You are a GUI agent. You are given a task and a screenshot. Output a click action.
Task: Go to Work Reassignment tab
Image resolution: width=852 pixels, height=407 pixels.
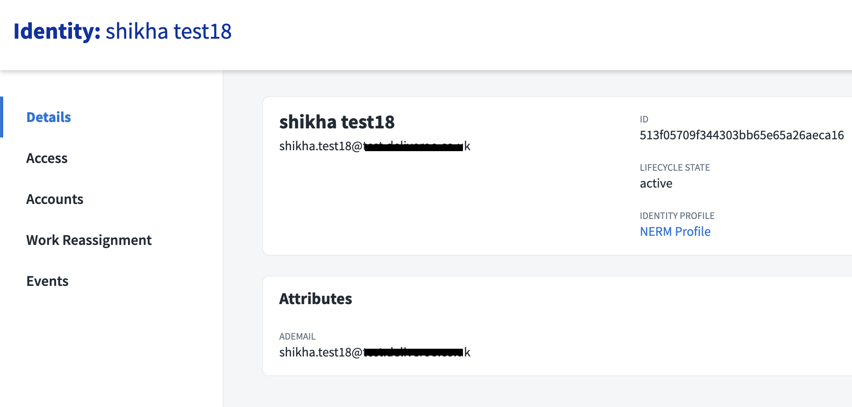pyautogui.click(x=89, y=240)
